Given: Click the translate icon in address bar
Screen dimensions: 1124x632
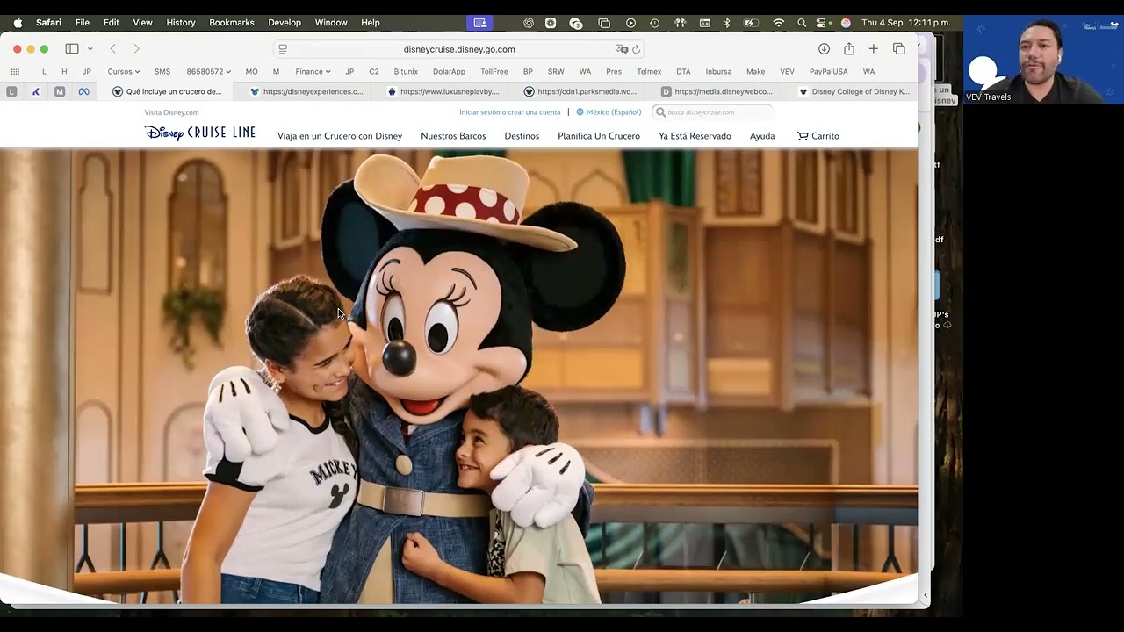Looking at the screenshot, I should [x=622, y=49].
